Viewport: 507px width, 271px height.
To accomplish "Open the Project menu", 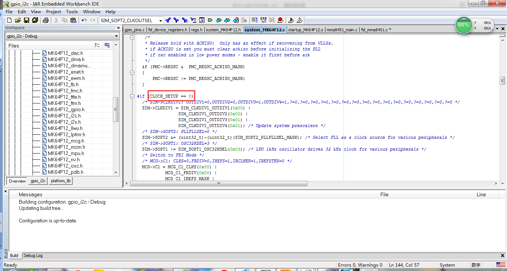I will coord(54,11).
